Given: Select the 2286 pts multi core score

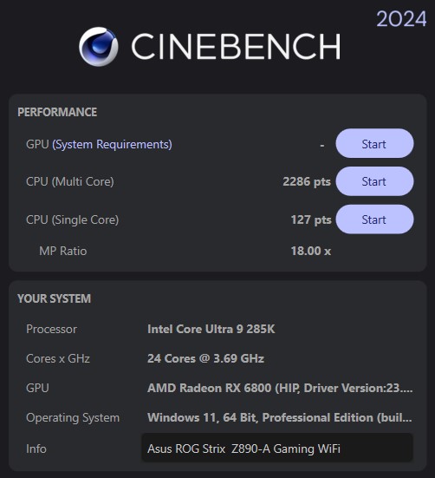Looking at the screenshot, I should click(x=307, y=181).
